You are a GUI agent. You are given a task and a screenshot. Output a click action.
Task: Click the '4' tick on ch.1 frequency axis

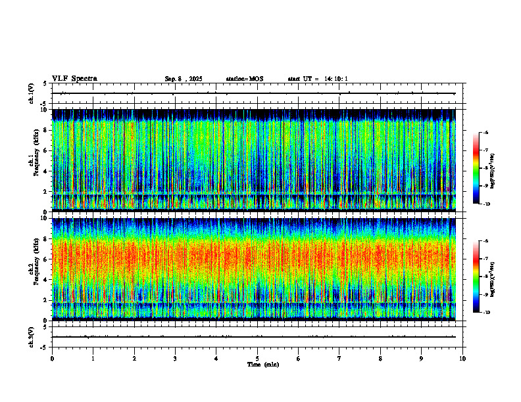(x=47, y=171)
